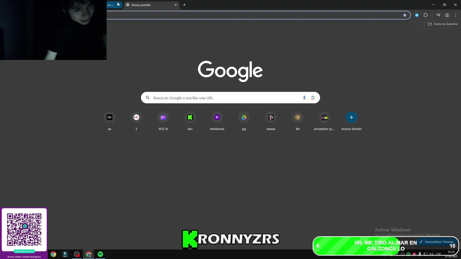Open Spotify from the taskbar
Image resolution: width=461 pixels, height=259 pixels.
(x=100, y=254)
